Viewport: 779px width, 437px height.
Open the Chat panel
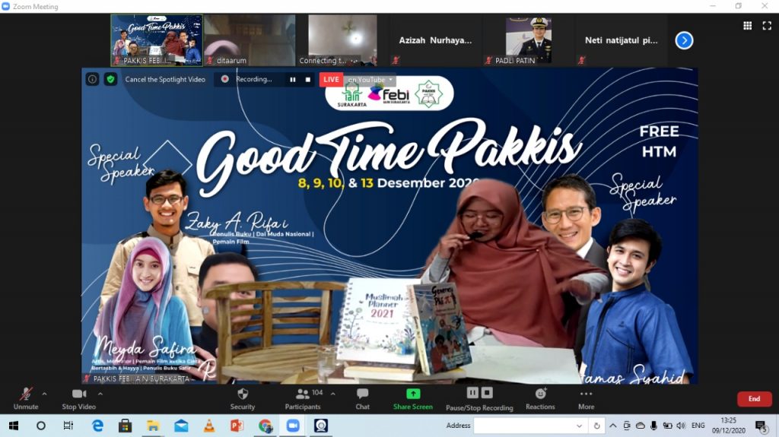click(x=363, y=399)
